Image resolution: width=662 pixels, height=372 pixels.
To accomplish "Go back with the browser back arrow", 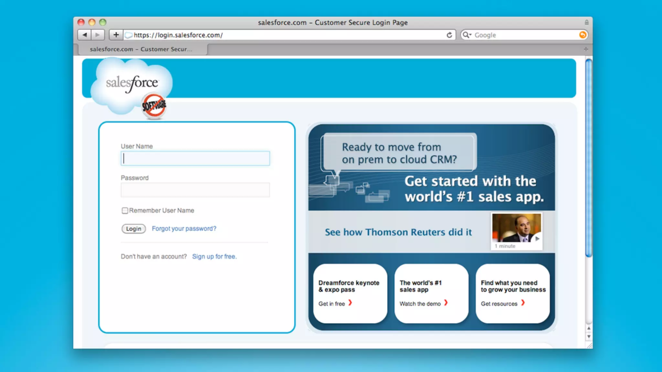I will coord(85,35).
